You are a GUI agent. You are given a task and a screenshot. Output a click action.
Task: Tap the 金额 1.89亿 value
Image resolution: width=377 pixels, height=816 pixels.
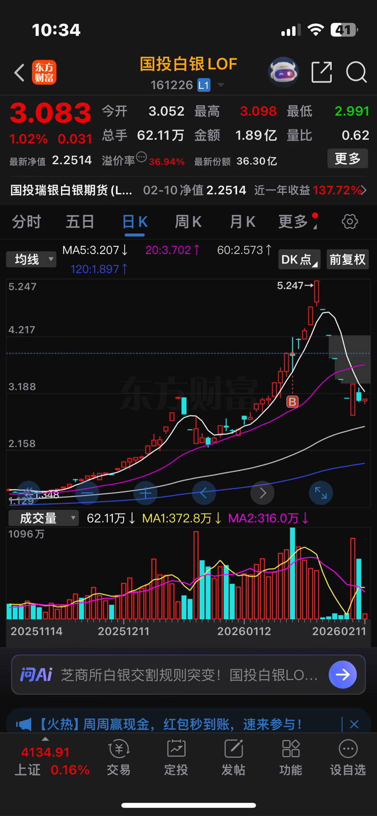coord(256,135)
